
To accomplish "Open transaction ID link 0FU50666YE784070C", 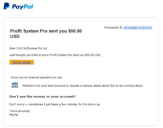I will 138,27.
